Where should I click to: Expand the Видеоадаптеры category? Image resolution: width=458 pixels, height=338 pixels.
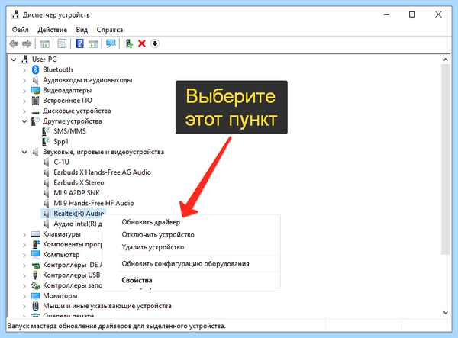(24, 91)
